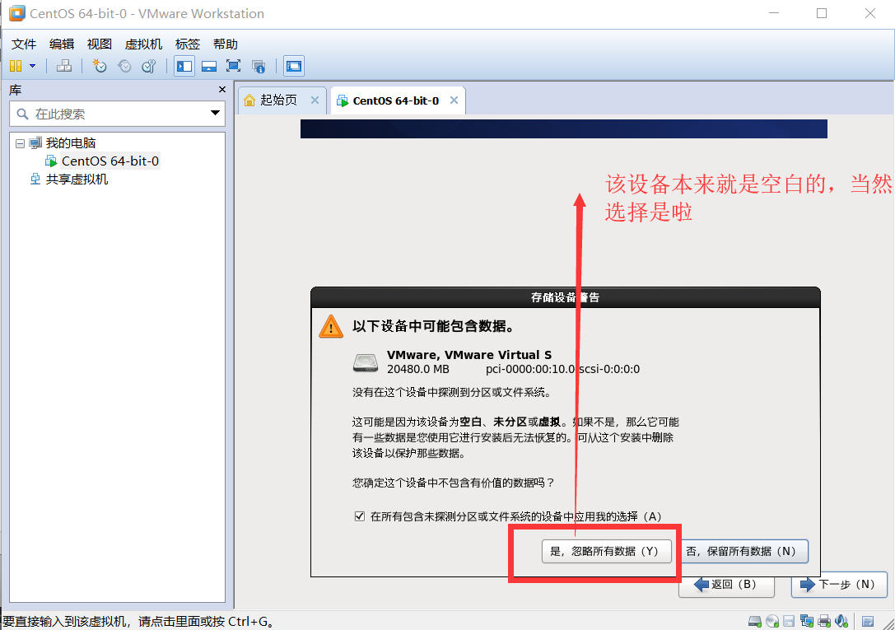Image resolution: width=895 pixels, height=630 pixels.
Task: Click the hard disk status bar icon
Action: coord(754,622)
